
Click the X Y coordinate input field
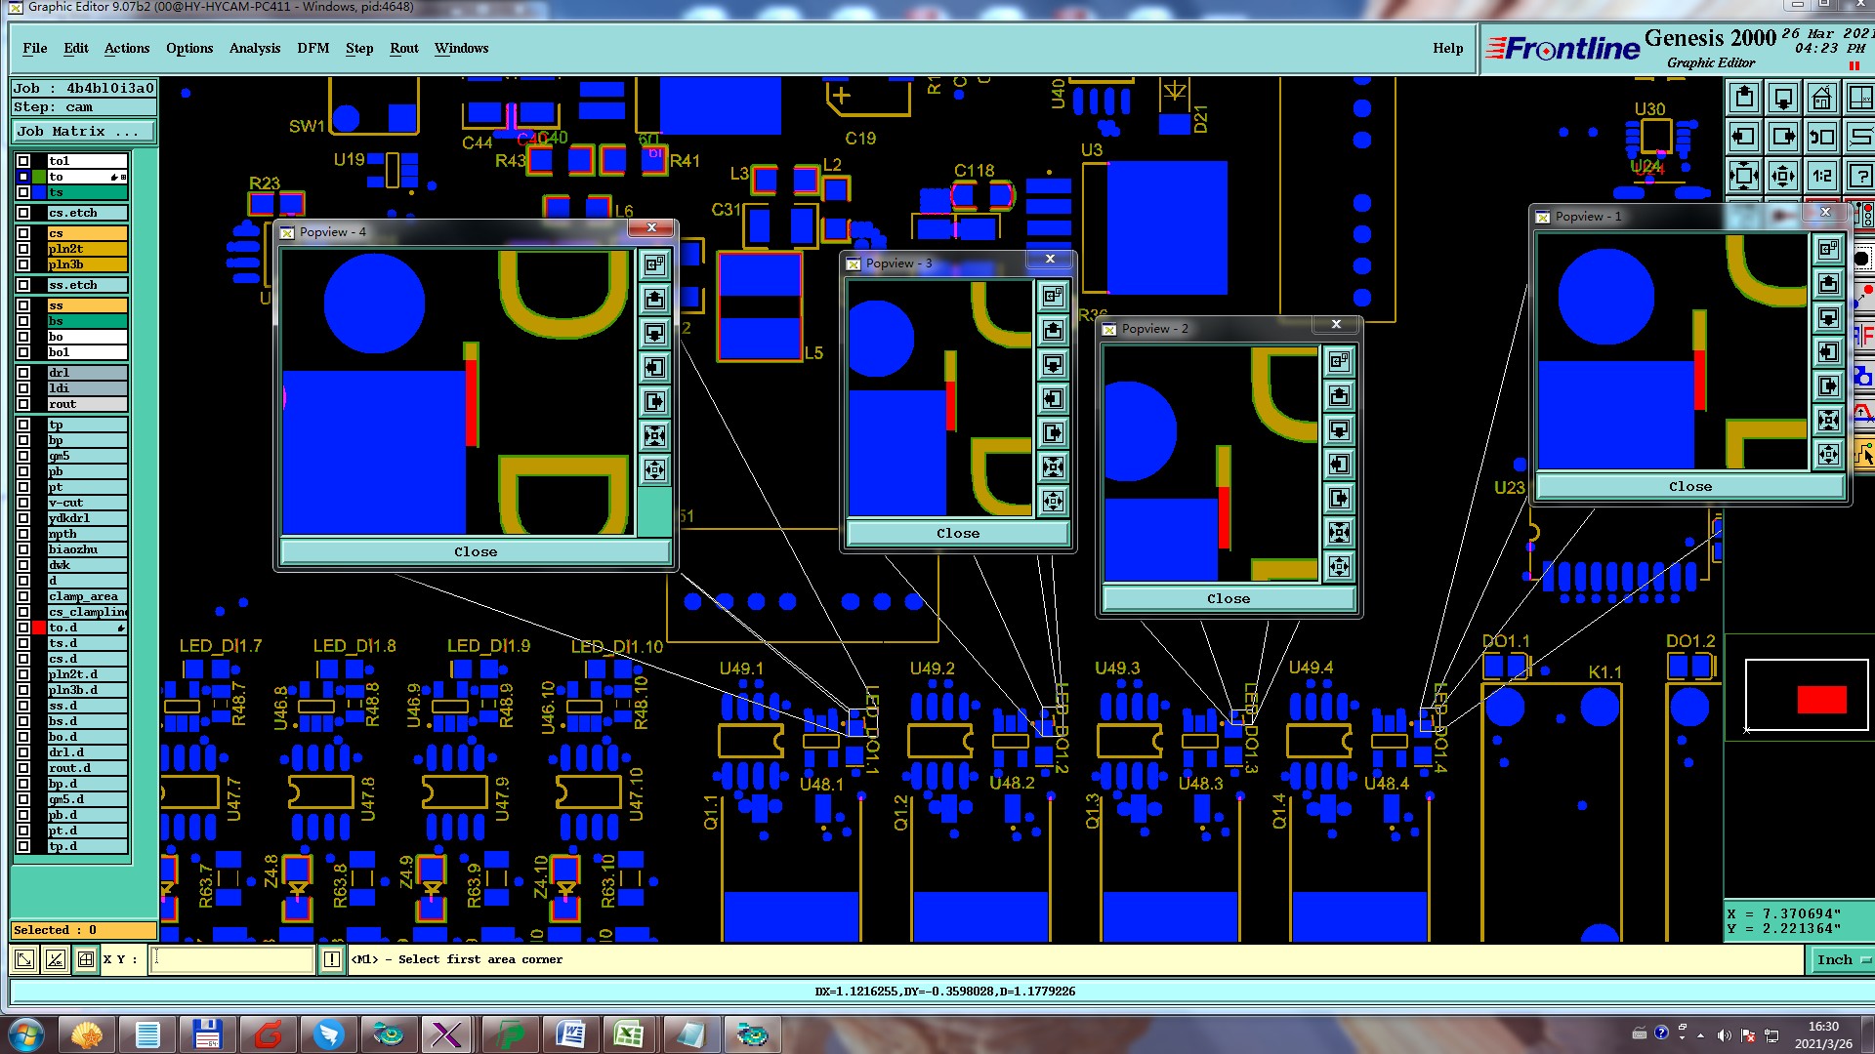coord(234,959)
